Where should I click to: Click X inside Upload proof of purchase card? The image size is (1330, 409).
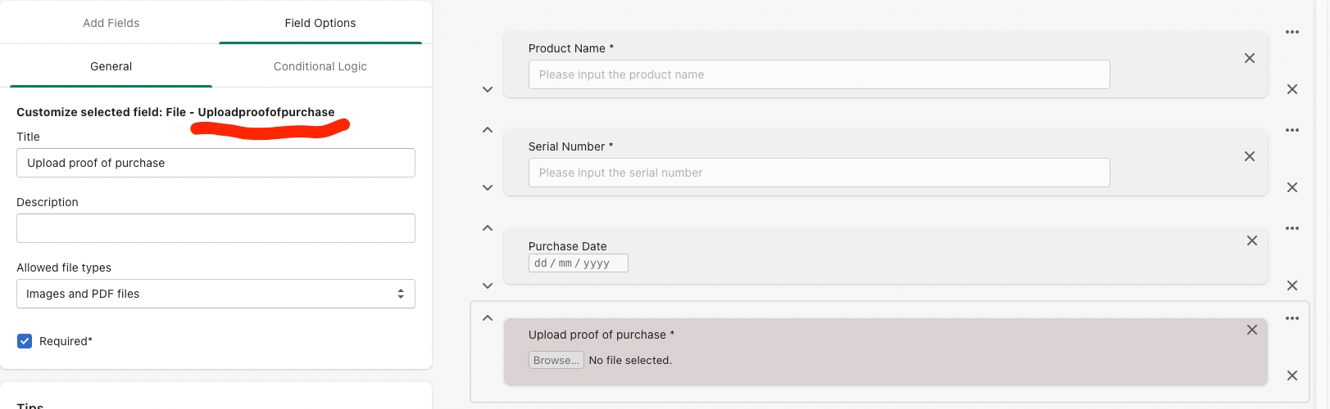[1251, 330]
